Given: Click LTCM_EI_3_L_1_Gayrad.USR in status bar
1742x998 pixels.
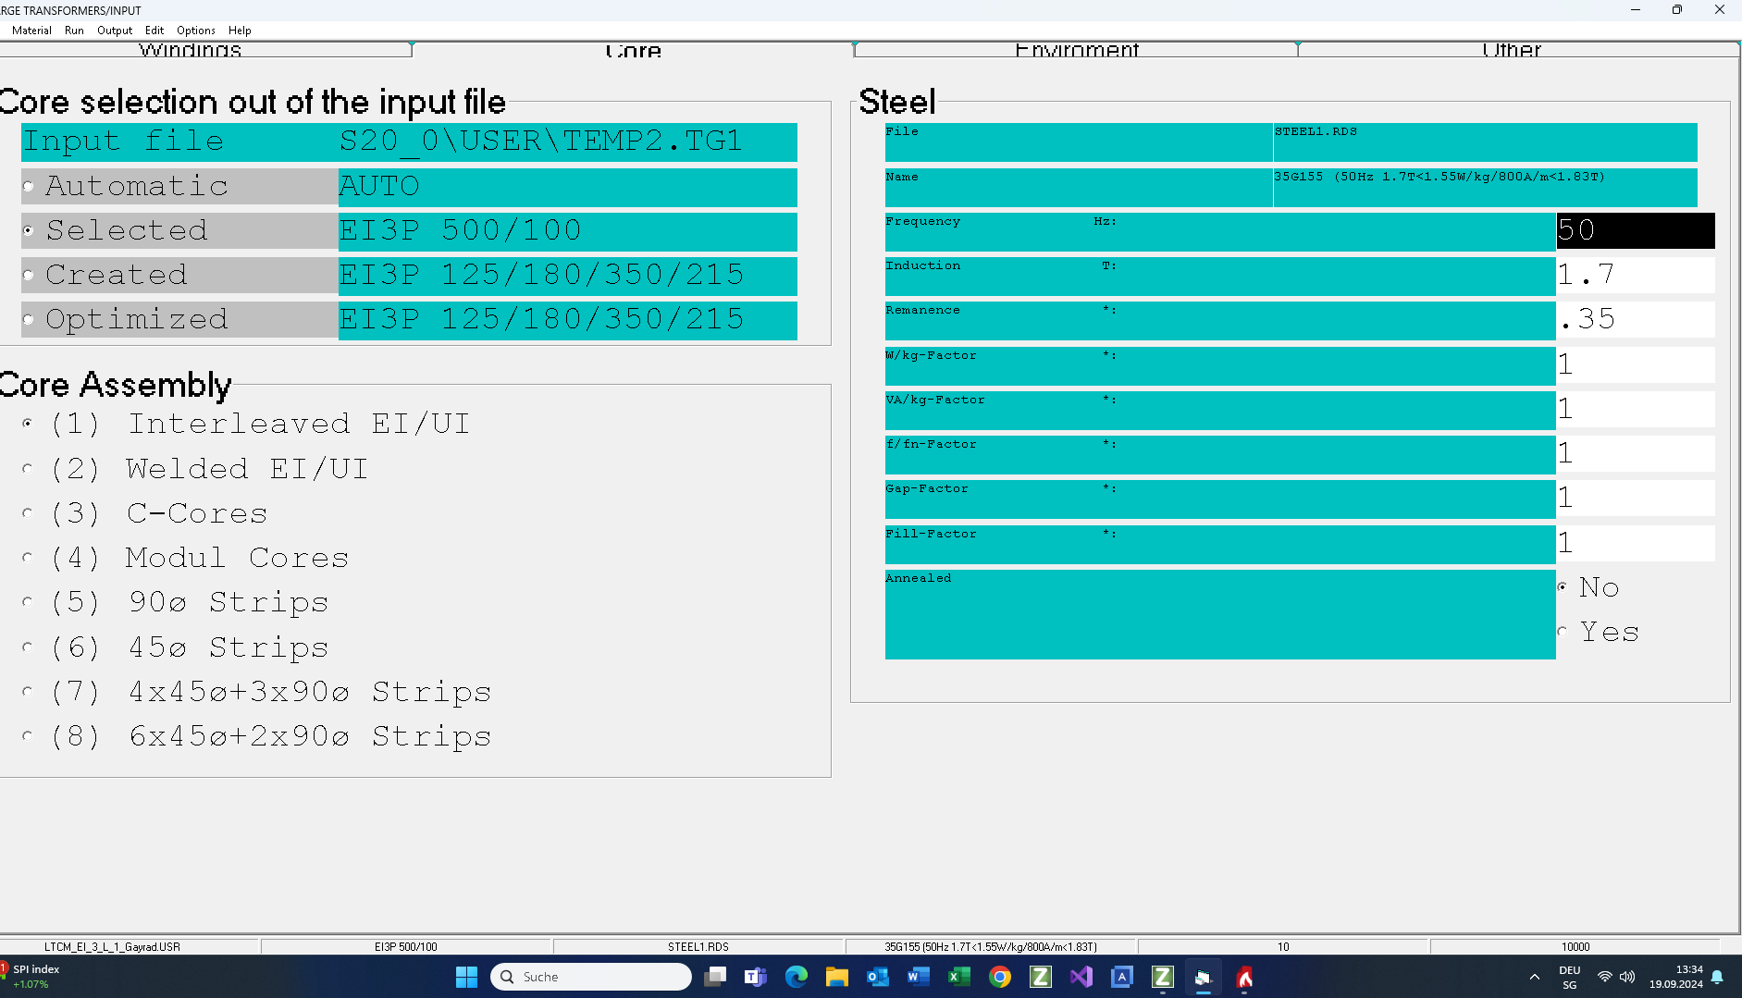Looking at the screenshot, I should point(113,946).
